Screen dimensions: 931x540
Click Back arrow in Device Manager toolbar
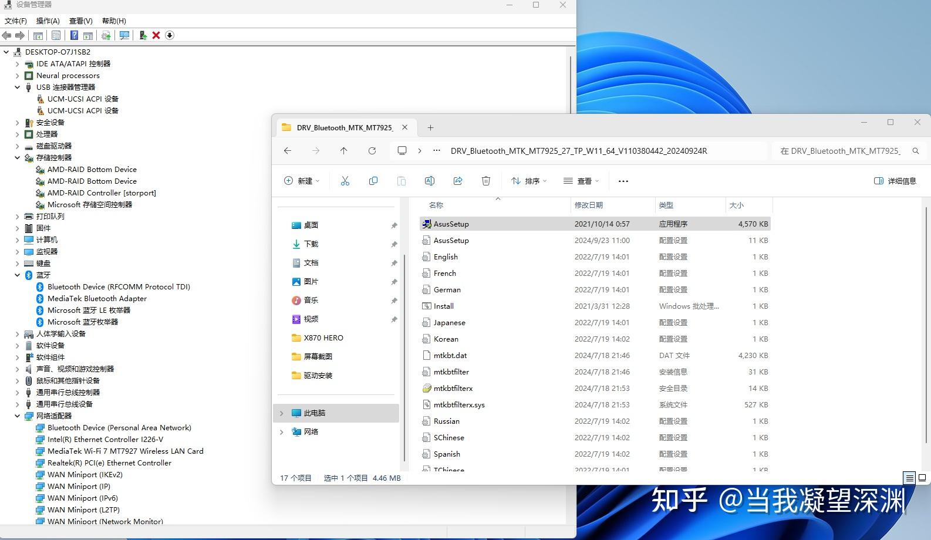(x=7, y=35)
